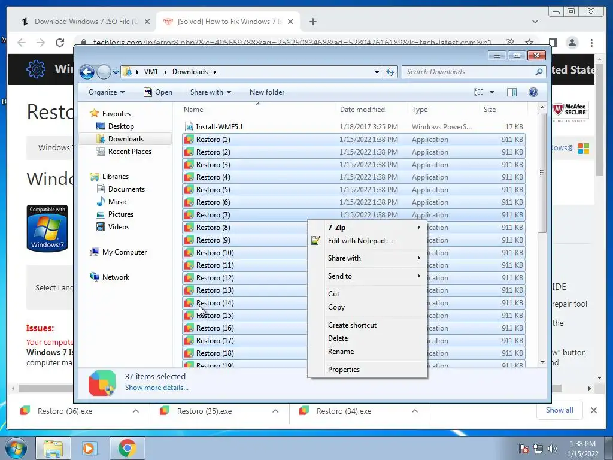Open Share with context submenu
Image resolution: width=613 pixels, height=460 pixels.
pyautogui.click(x=368, y=258)
